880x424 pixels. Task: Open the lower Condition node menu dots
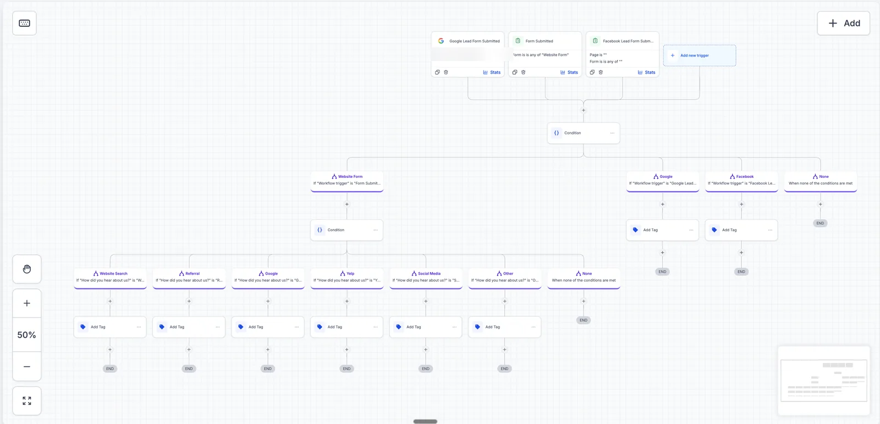[x=376, y=230]
